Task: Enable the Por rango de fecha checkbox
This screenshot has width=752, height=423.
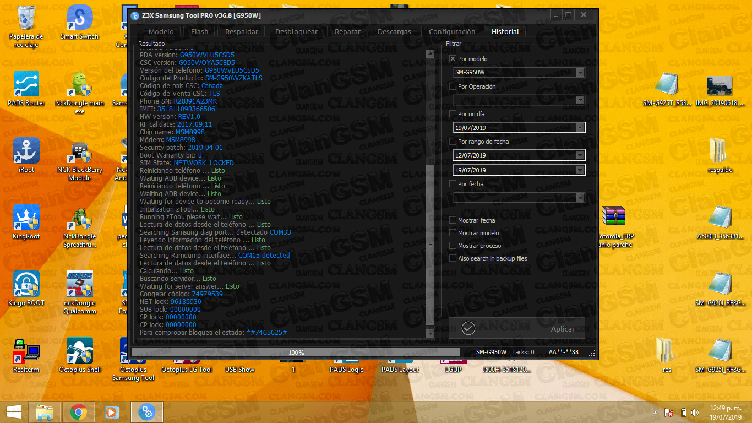Action: click(x=453, y=142)
